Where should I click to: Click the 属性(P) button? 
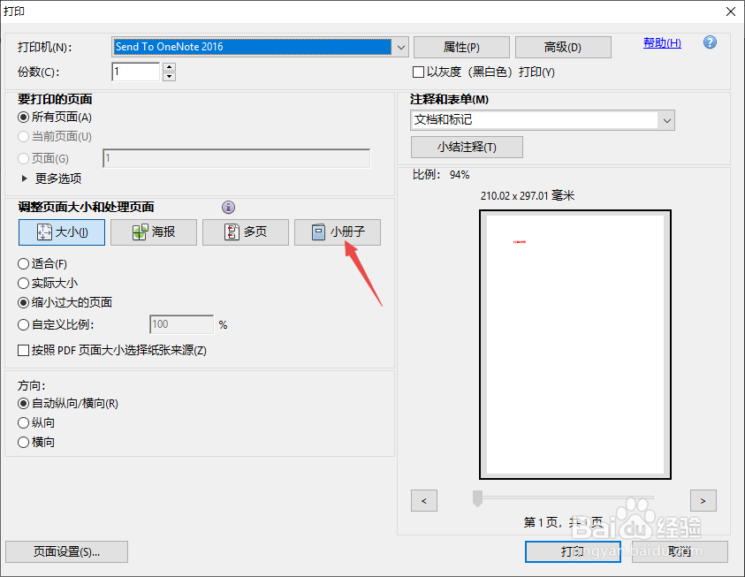[x=461, y=46]
